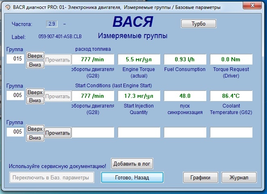Click label file 059-907-401-ASB.CLB
The image size is (267, 194).
(60, 37)
